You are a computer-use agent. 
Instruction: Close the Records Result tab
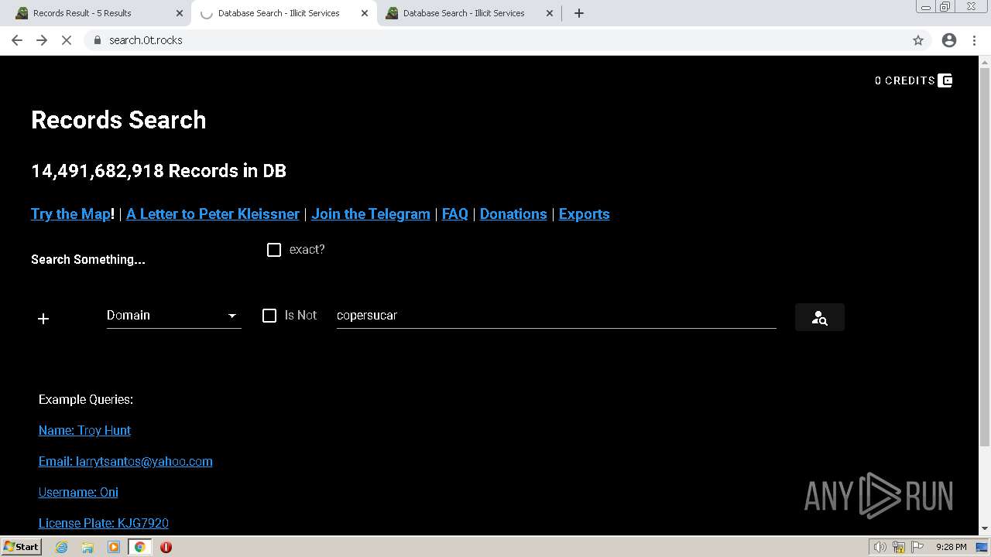point(180,13)
